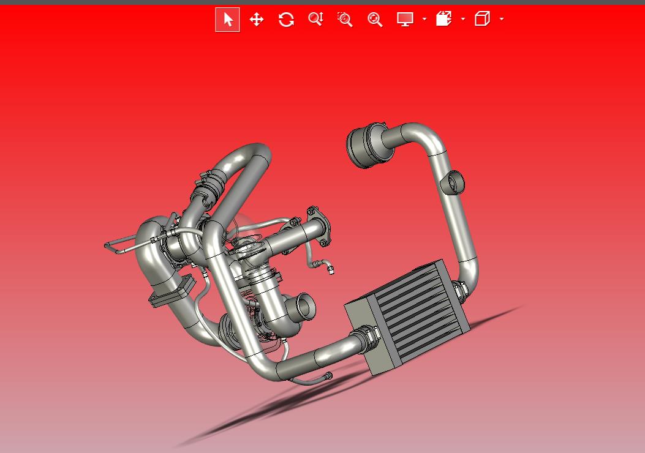Image resolution: width=645 pixels, height=453 pixels.
Task: Click the monitor display settings icon
Action: pos(405,19)
